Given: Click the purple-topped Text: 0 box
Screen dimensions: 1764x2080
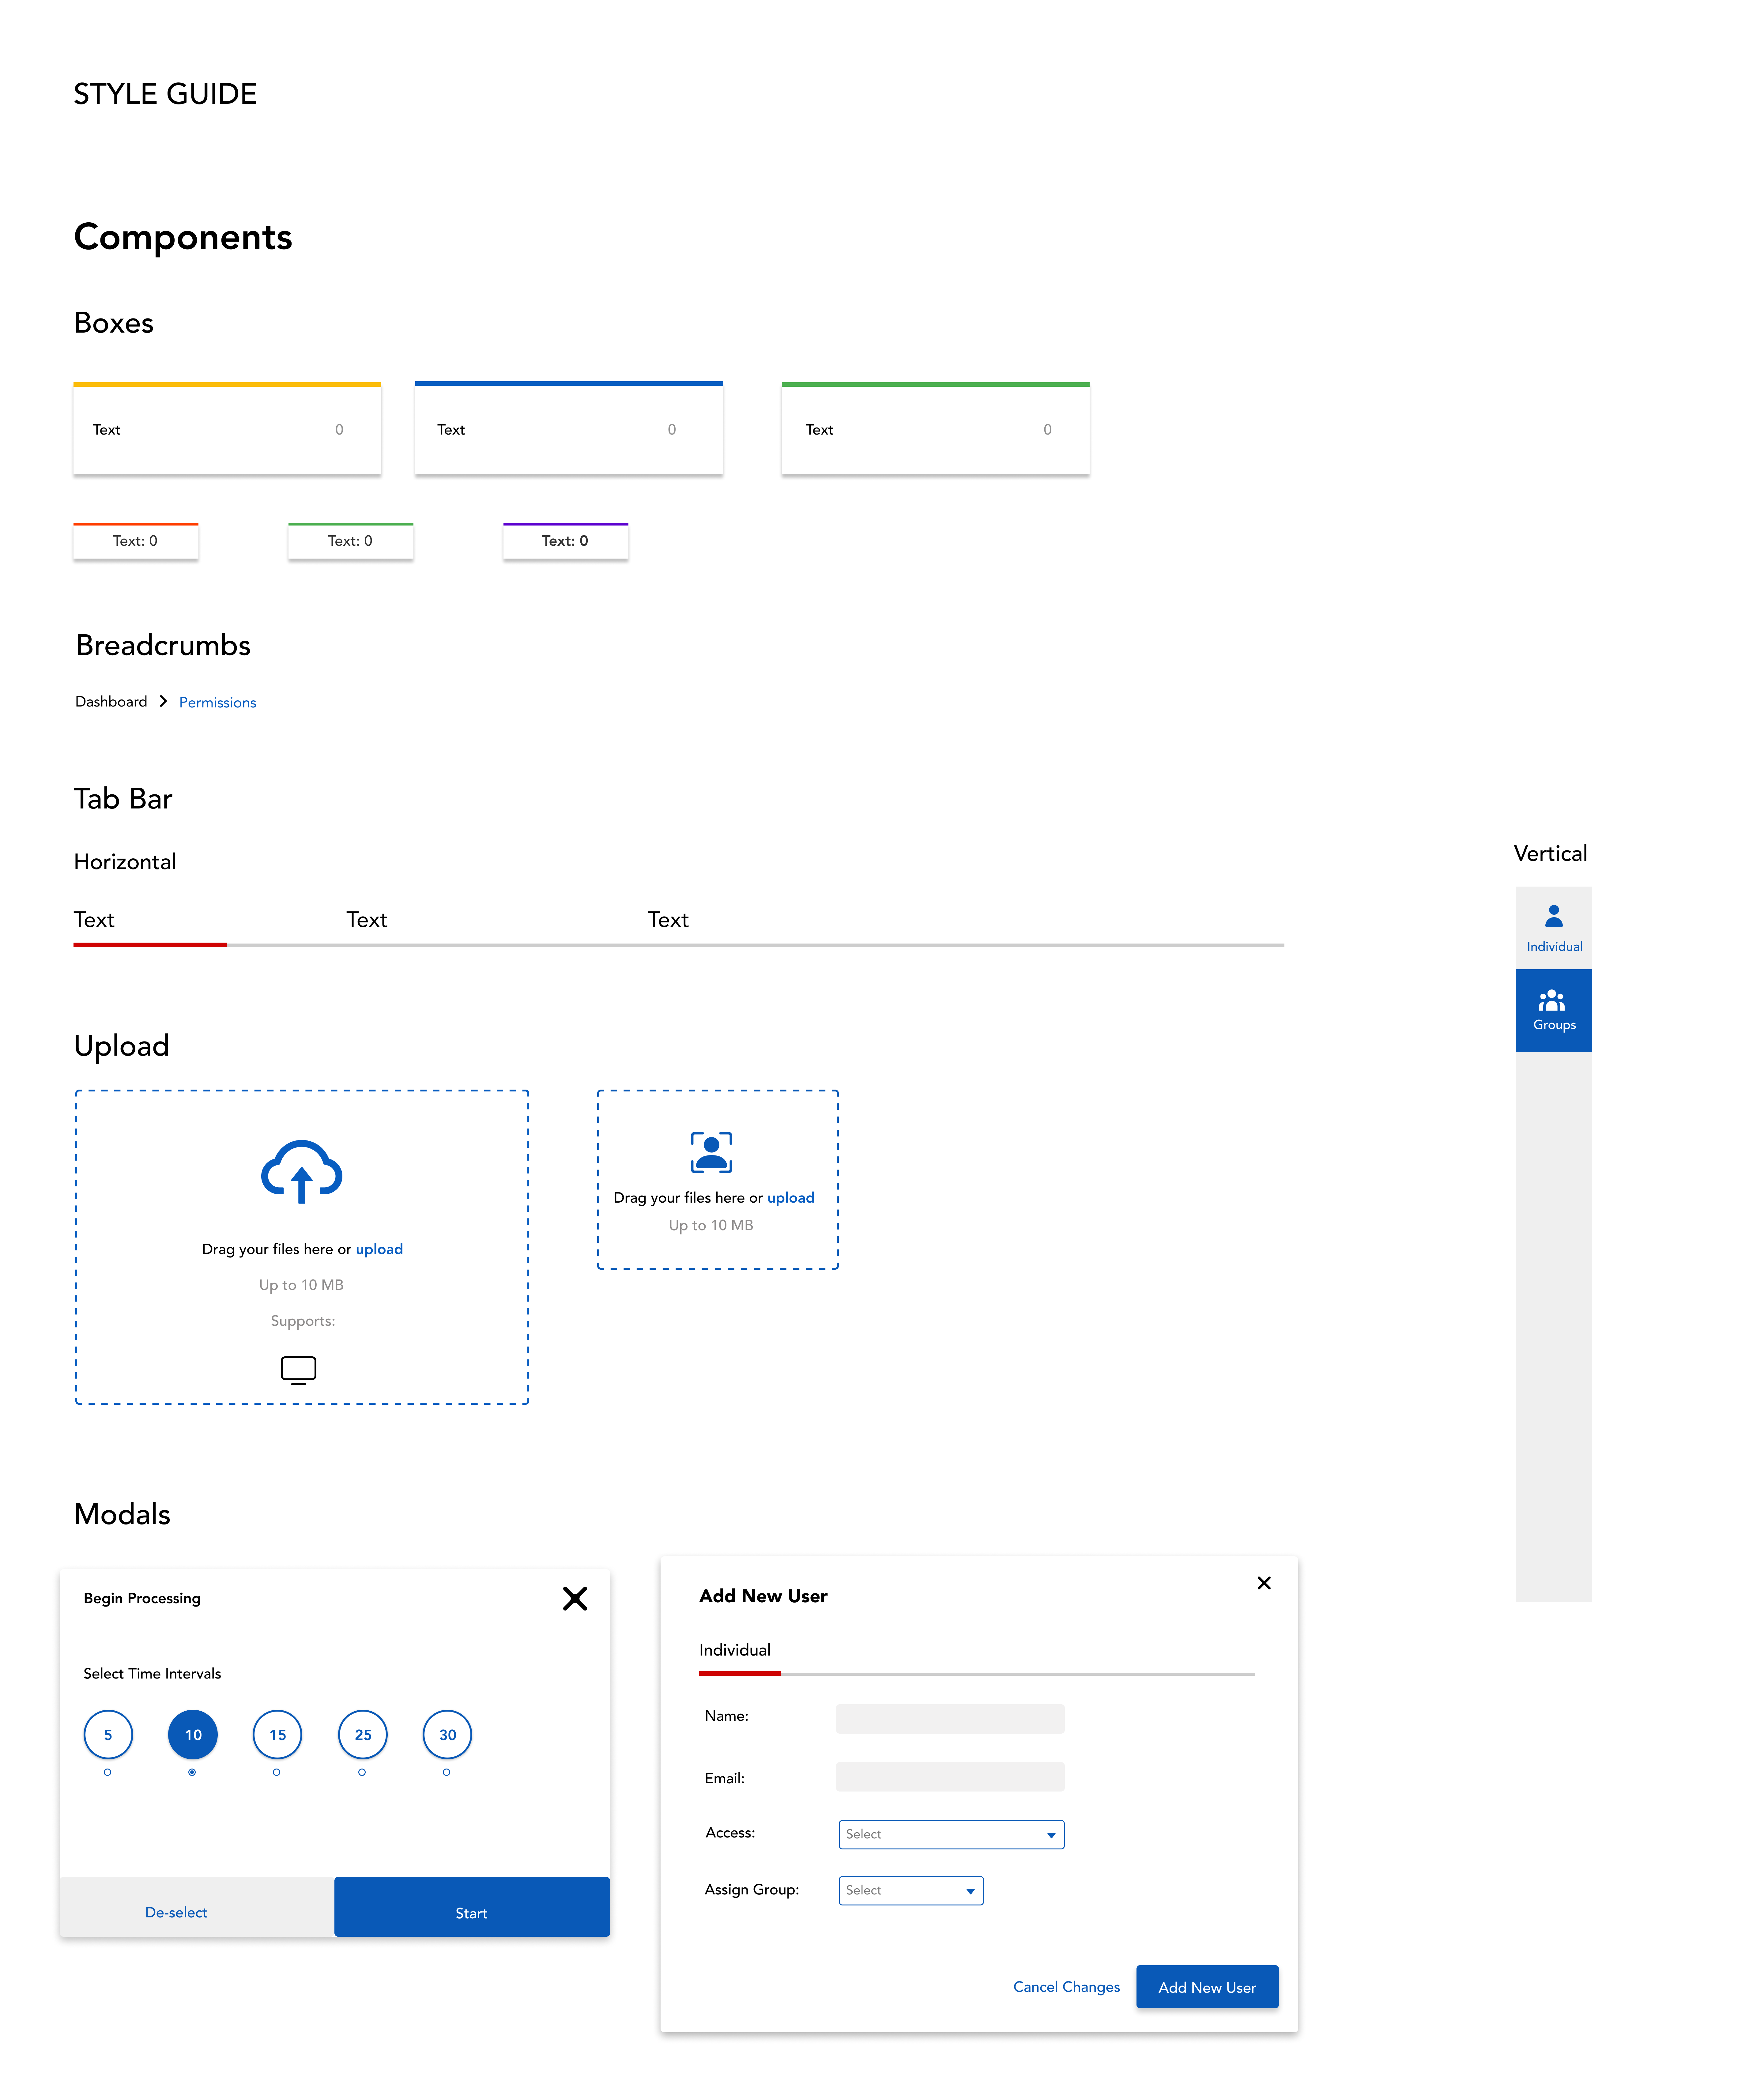Looking at the screenshot, I should pyautogui.click(x=566, y=541).
